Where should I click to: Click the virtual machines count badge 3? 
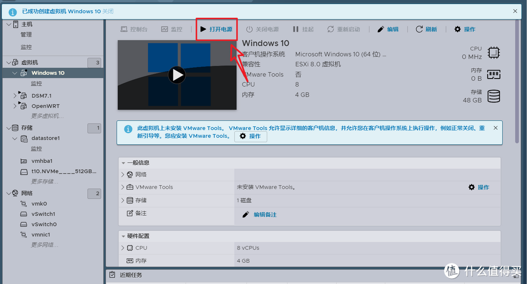[94, 62]
